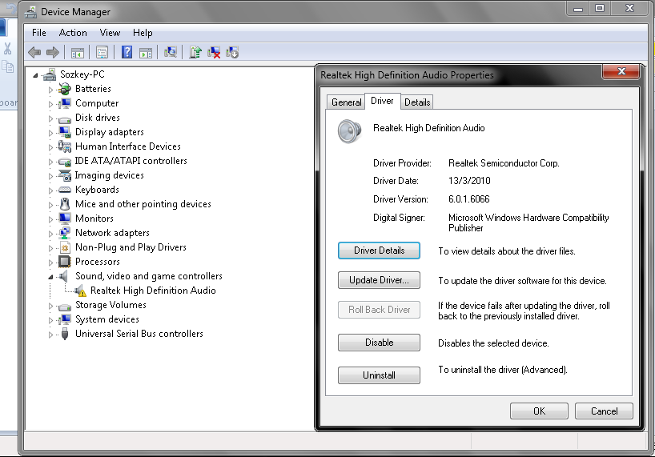Expand the IDE ATA/ATAPI controllers node
655x457 pixels.
coord(50,162)
